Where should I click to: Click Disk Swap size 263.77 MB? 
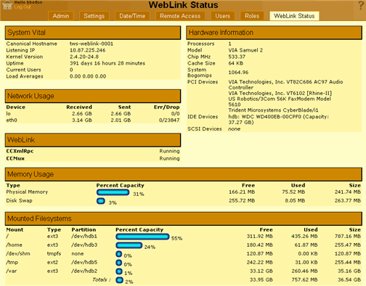348,201
